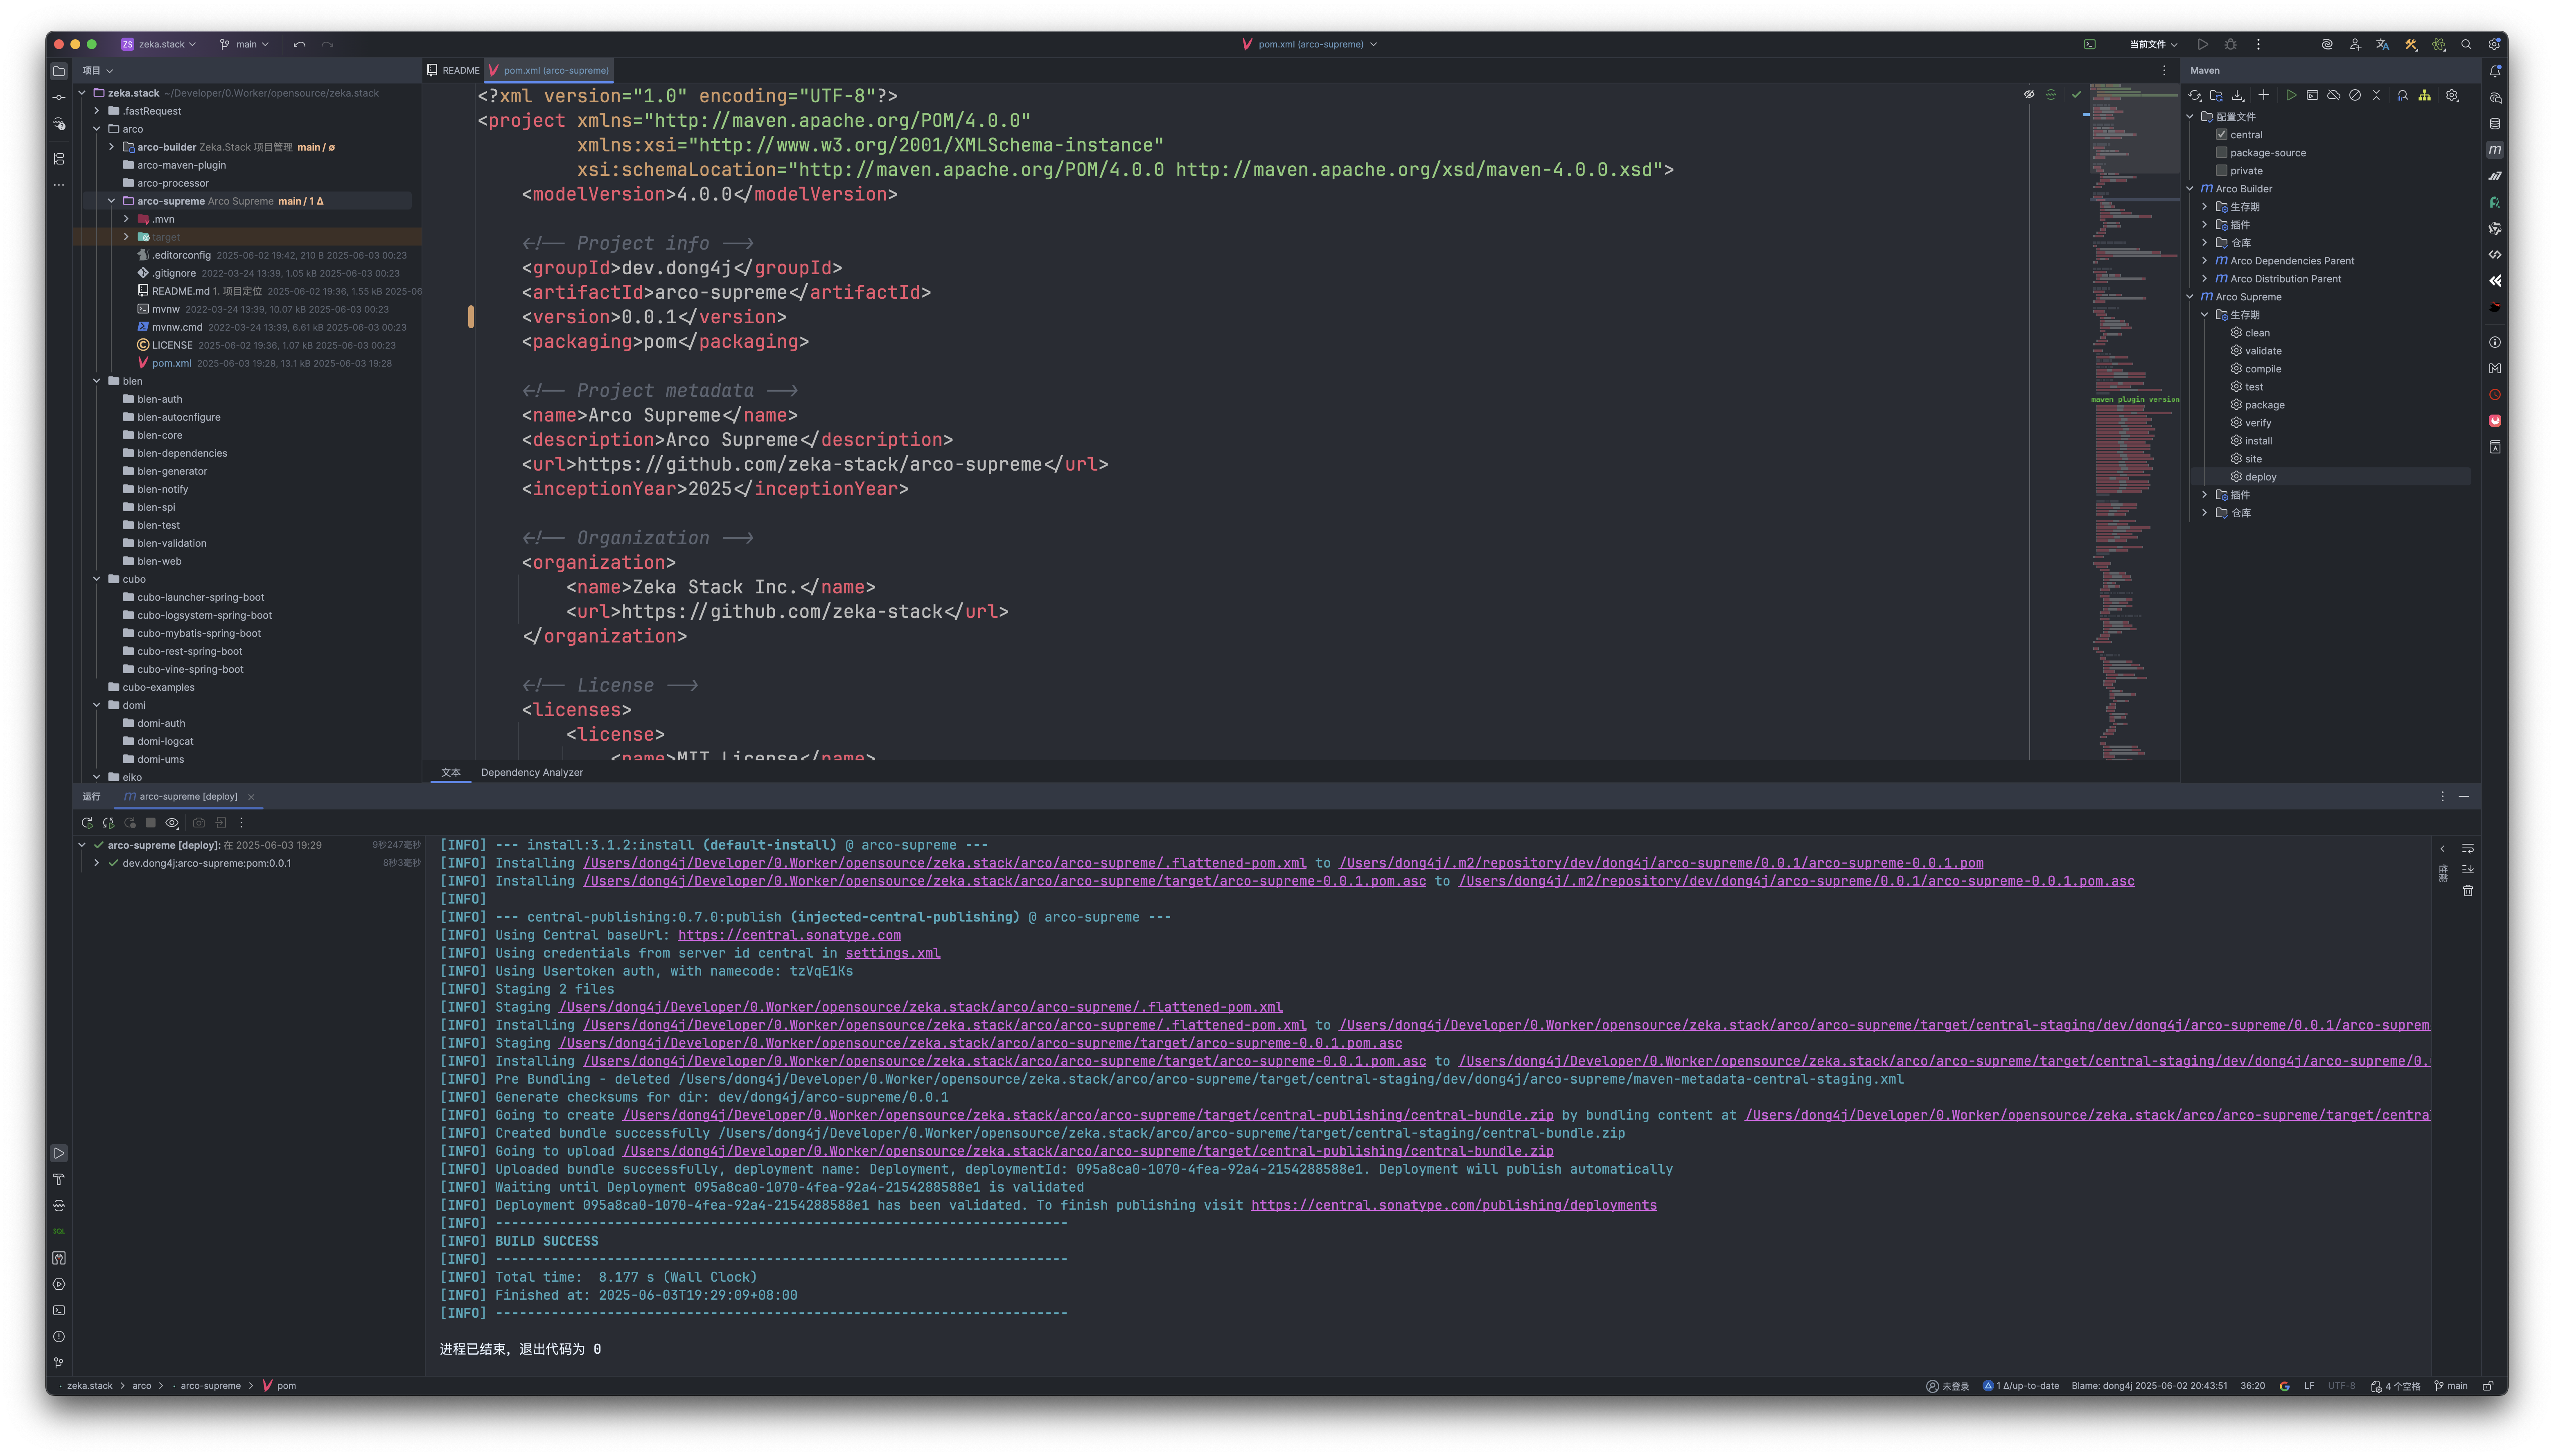Image resolution: width=2554 pixels, height=1456 pixels.
Task: Open https://central.sonatype.com link in console
Action: pyautogui.click(x=789, y=935)
